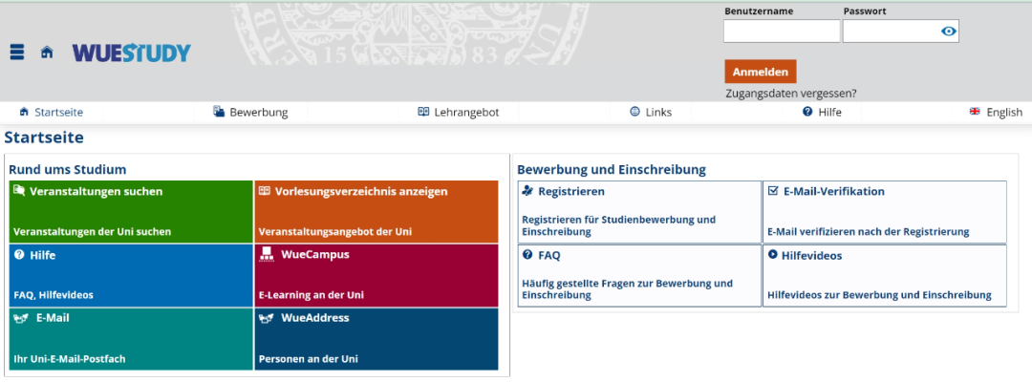Open the hamburger menu icon
Image resolution: width=1032 pixels, height=382 pixels.
pyautogui.click(x=16, y=53)
